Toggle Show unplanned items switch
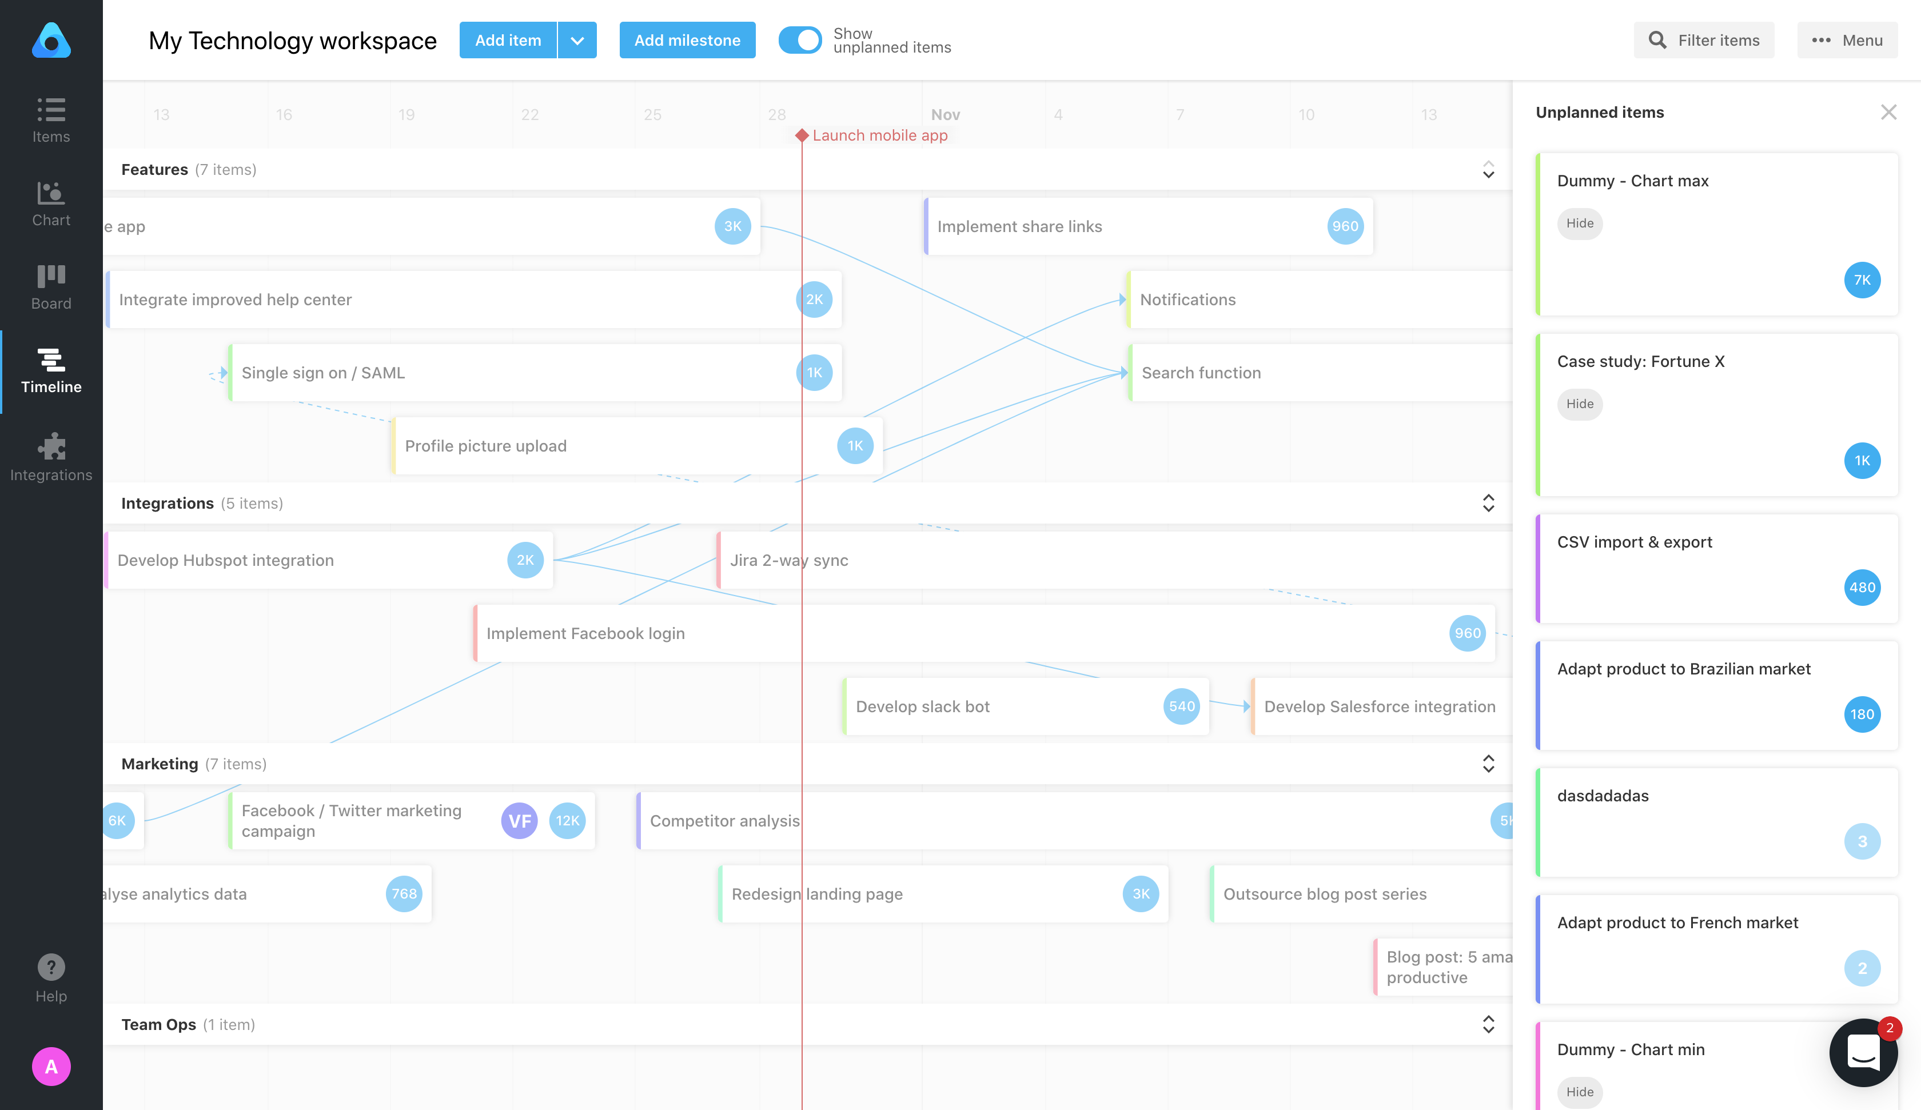The width and height of the screenshot is (1921, 1110). [800, 39]
